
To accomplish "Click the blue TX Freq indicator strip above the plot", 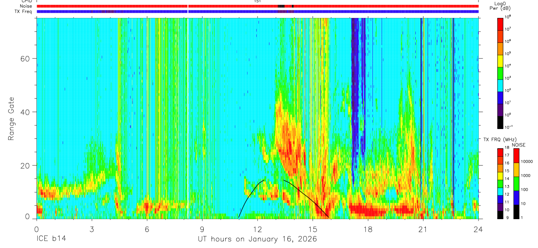I will coord(258,11).
